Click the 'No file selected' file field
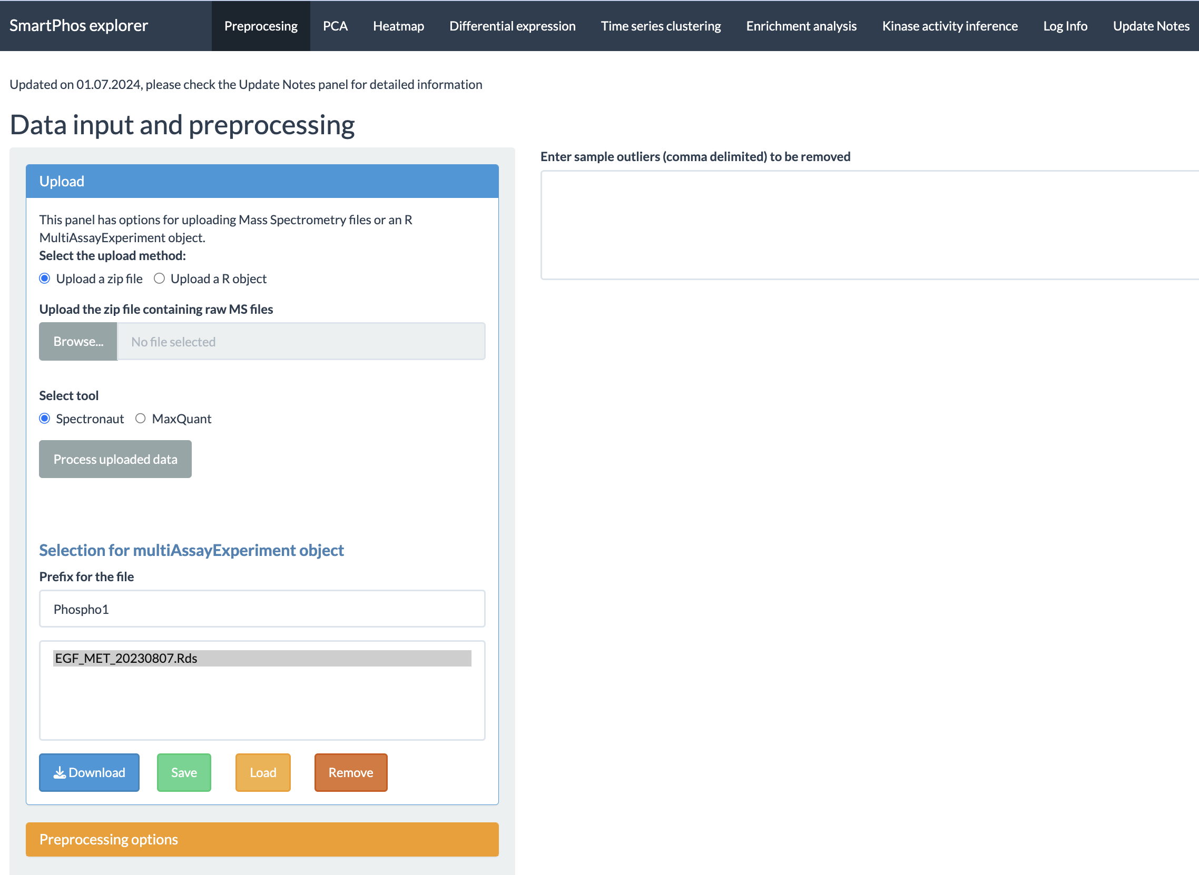Viewport: 1199px width, 875px height. [301, 342]
